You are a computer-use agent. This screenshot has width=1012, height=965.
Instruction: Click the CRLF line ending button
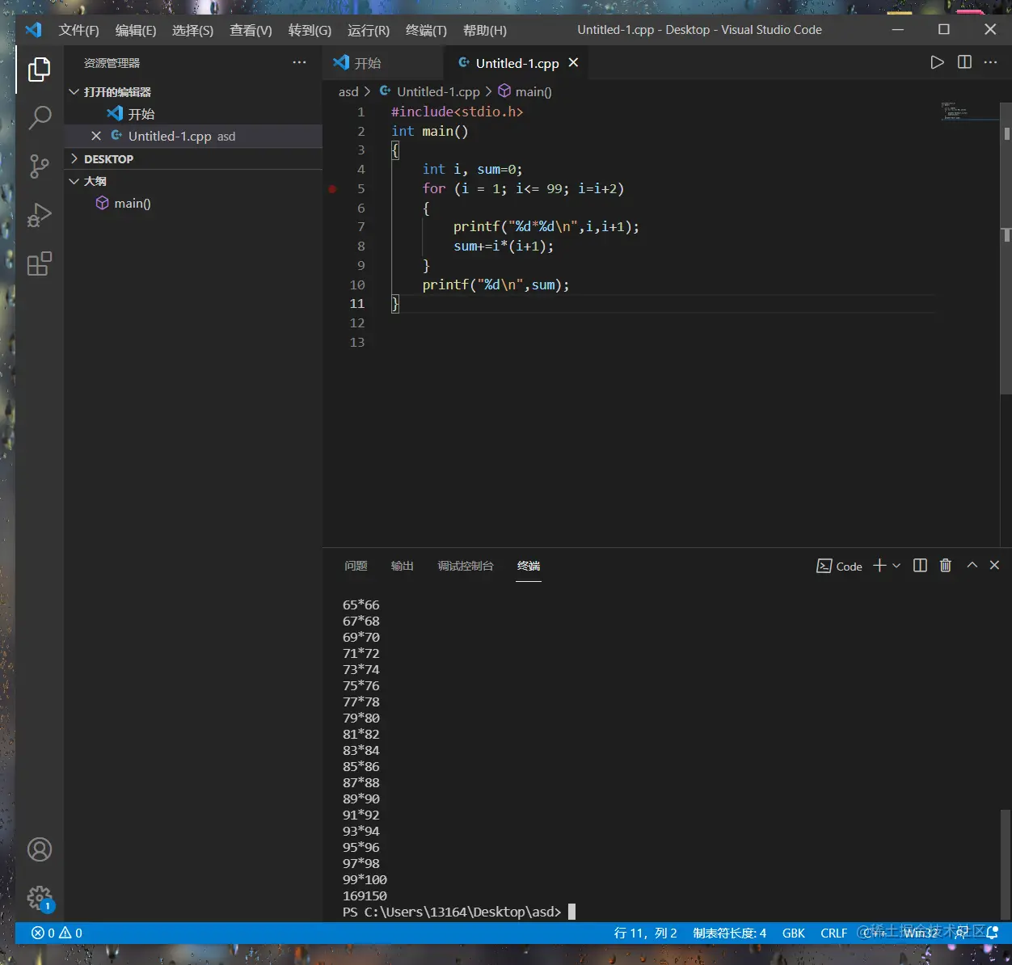point(833,933)
